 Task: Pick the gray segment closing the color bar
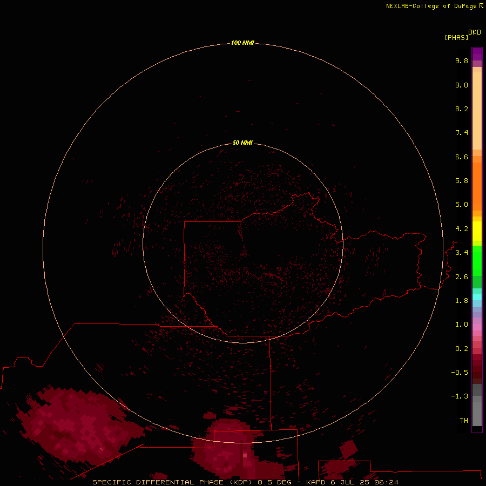477,411
